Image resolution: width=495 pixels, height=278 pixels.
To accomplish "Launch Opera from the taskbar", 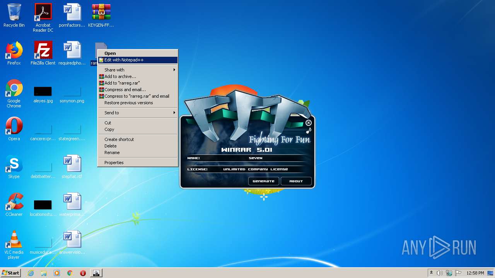I will 83,273.
